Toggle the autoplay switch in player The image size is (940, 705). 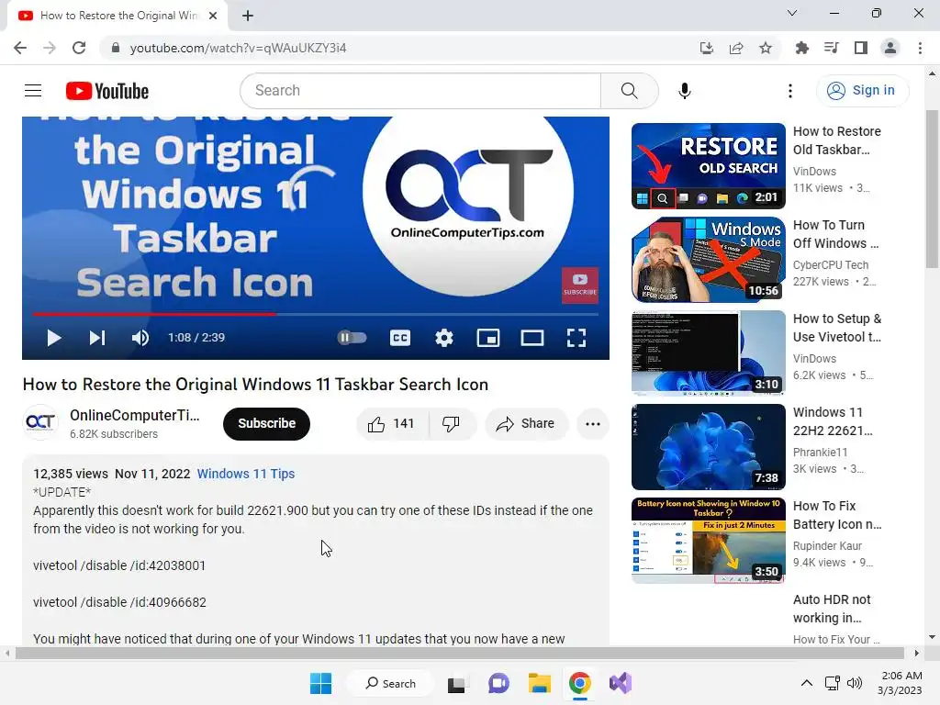point(352,338)
